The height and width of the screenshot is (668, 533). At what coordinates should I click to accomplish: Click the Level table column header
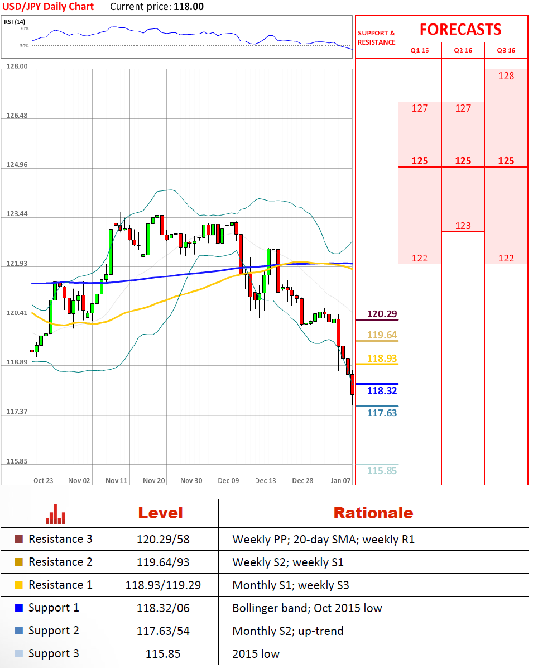coord(161,513)
